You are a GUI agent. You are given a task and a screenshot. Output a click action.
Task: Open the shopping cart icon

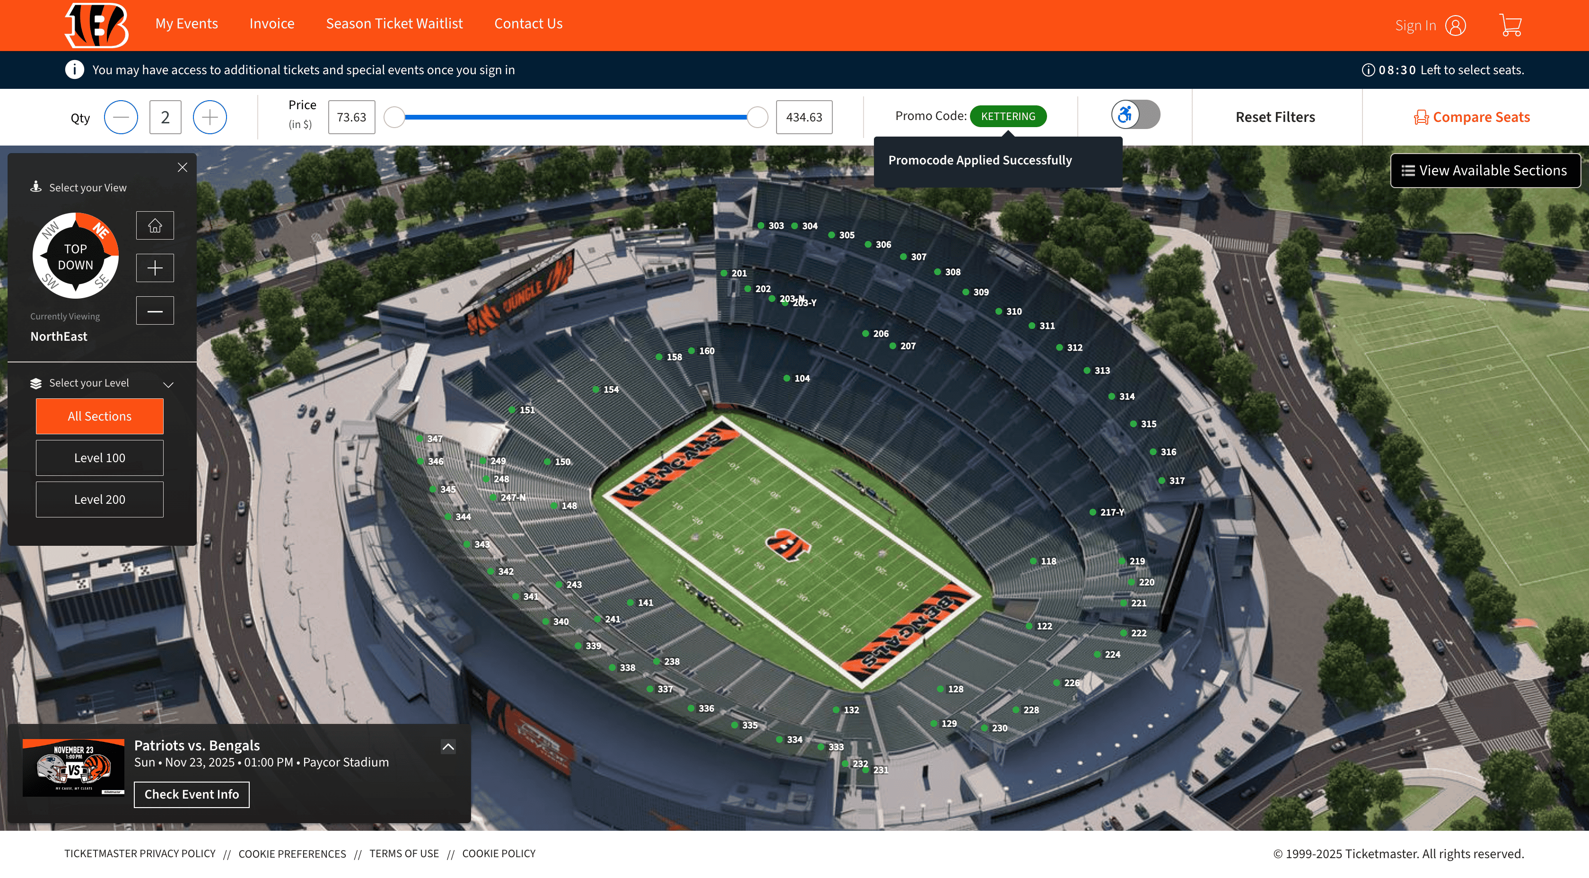click(1510, 25)
